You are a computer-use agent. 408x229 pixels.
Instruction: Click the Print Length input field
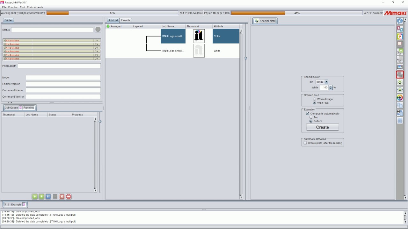59,66
